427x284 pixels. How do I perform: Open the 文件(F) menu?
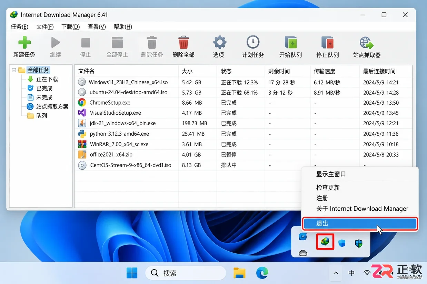coord(45,27)
